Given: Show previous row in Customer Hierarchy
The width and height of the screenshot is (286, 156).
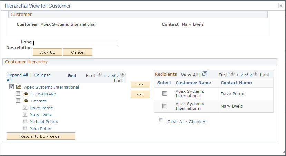Looking at the screenshot, I should pos(99,74).
